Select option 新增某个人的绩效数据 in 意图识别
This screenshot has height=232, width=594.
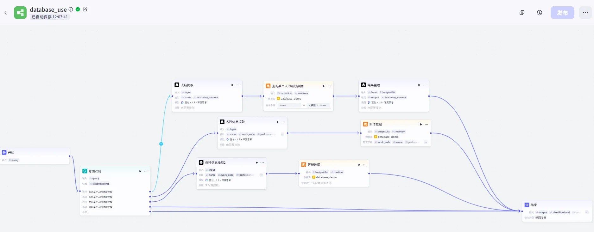(x=100, y=197)
